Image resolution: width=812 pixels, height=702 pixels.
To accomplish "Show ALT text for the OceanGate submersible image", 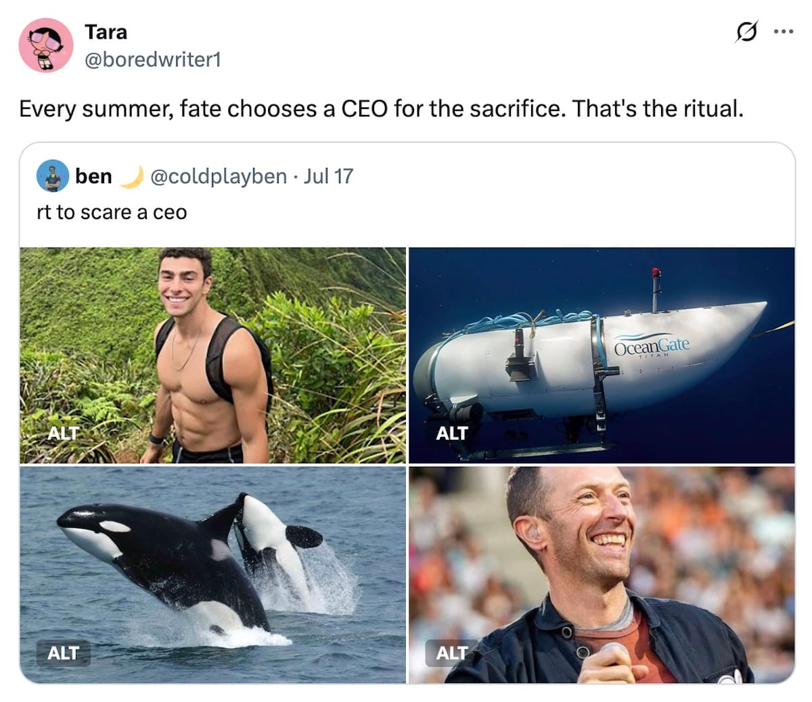I will click(452, 433).
